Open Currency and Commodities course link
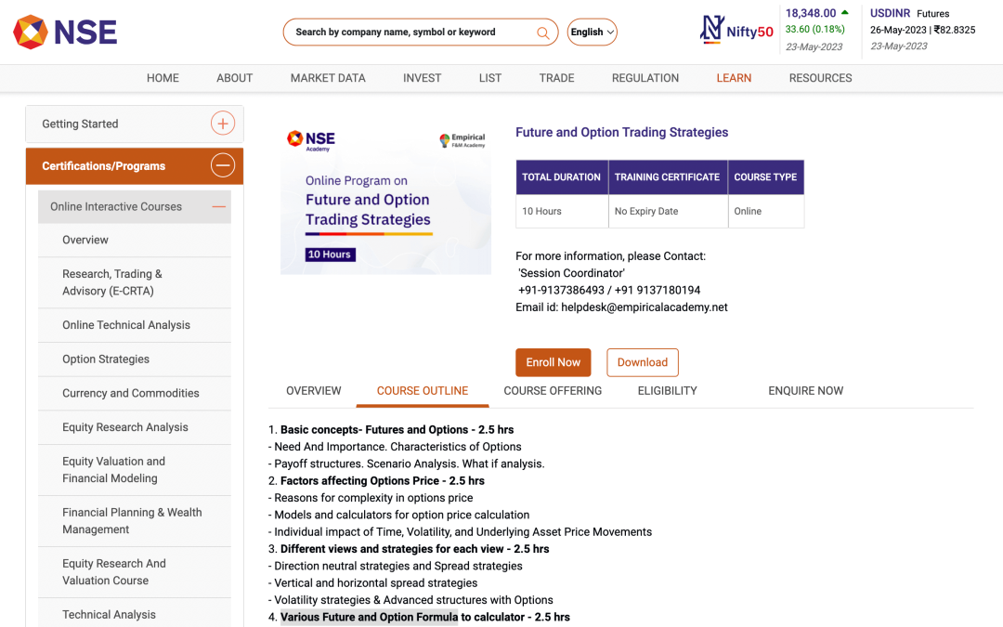The image size is (1003, 627). tap(135, 393)
